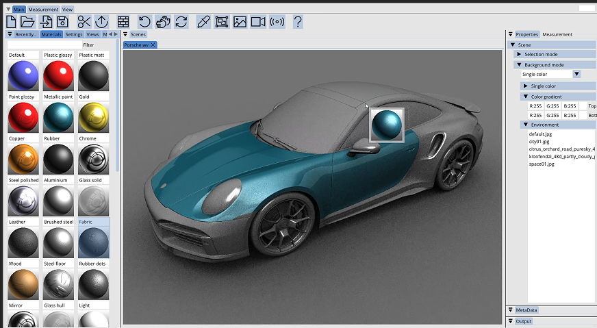This screenshot has width=597, height=328.
Task: Expand the Single color subsection
Action: [525, 86]
